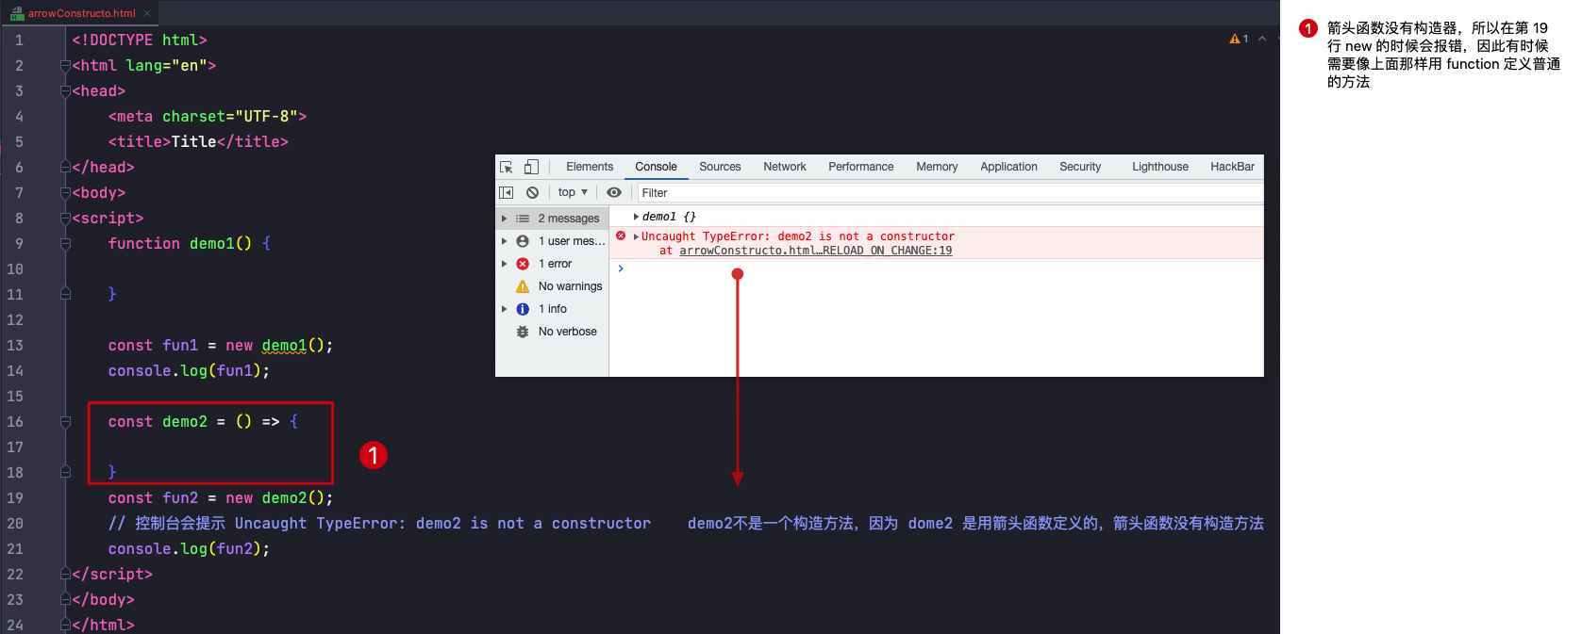This screenshot has height=634, width=1582.
Task: Open the Sources tab in DevTools
Action: point(720,167)
